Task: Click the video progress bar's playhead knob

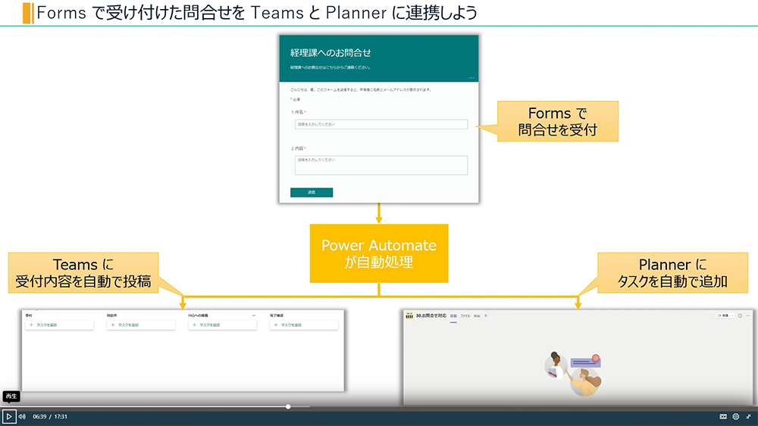Action: [288, 406]
